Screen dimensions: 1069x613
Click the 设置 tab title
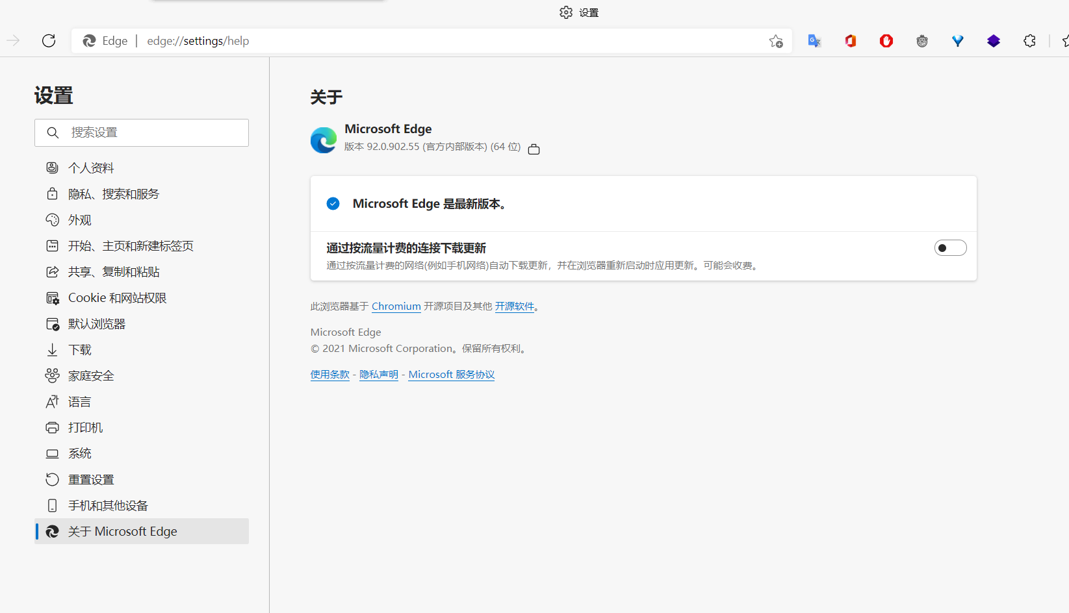[589, 12]
